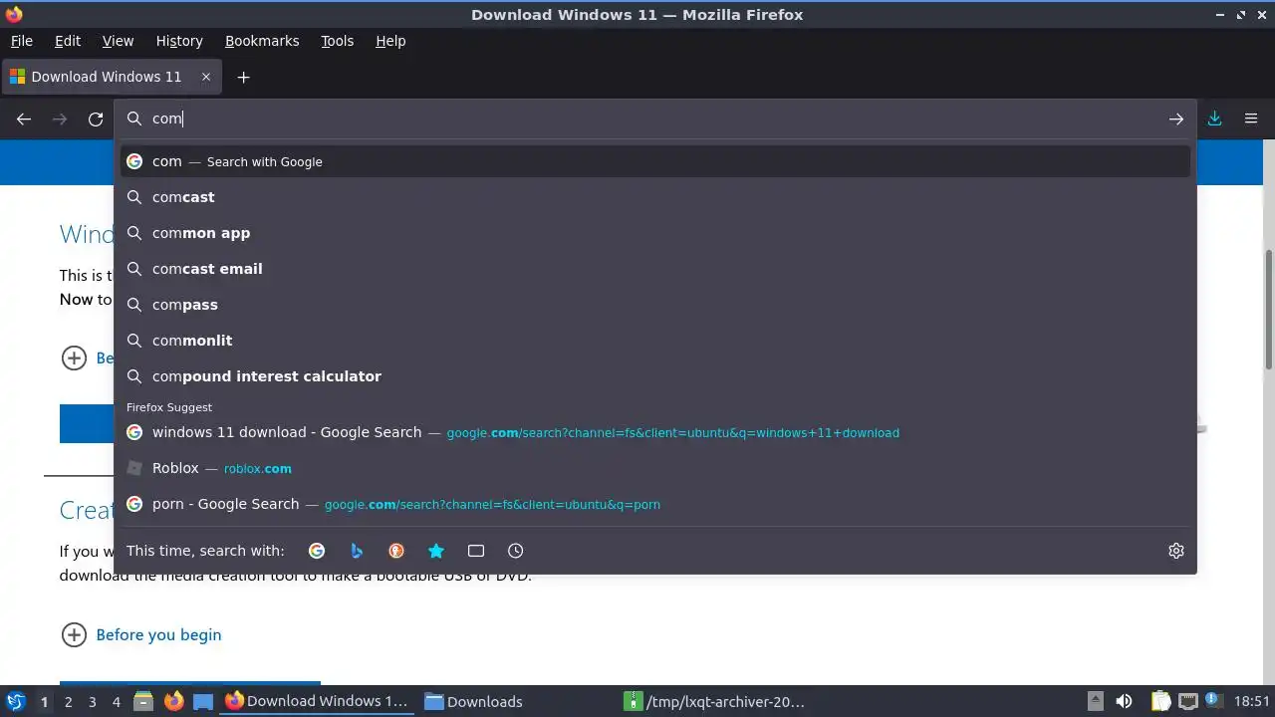Reload the current page
1275x717 pixels.
pyautogui.click(x=96, y=119)
